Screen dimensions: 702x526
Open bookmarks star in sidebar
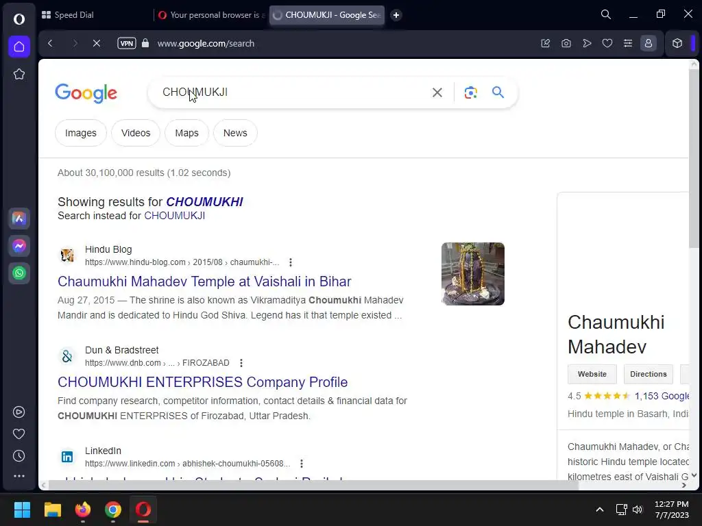19,74
